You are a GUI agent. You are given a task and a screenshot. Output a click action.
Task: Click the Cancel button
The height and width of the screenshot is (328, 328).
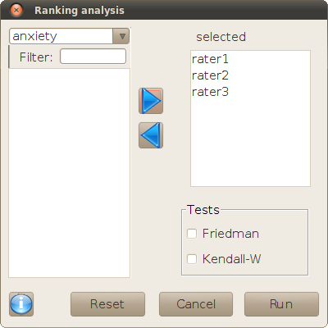pyautogui.click(x=196, y=304)
